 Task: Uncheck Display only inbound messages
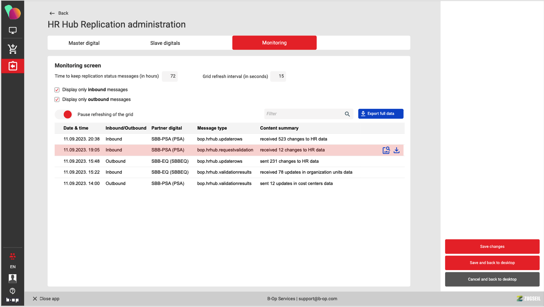point(57,90)
